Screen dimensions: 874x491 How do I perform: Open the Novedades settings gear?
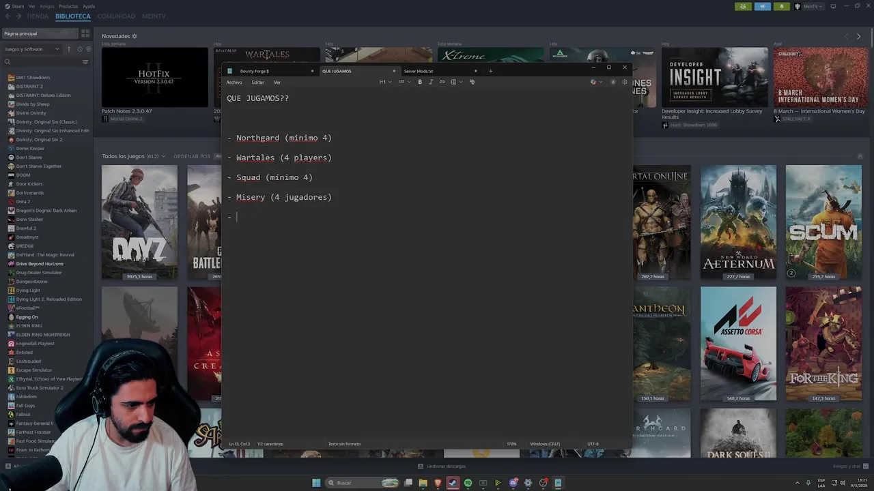coord(135,36)
